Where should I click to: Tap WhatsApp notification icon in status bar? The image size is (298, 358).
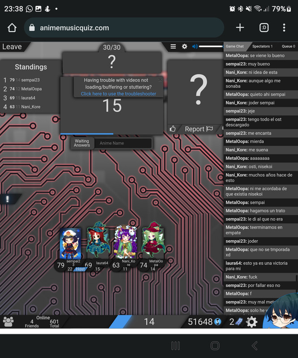point(29,9)
